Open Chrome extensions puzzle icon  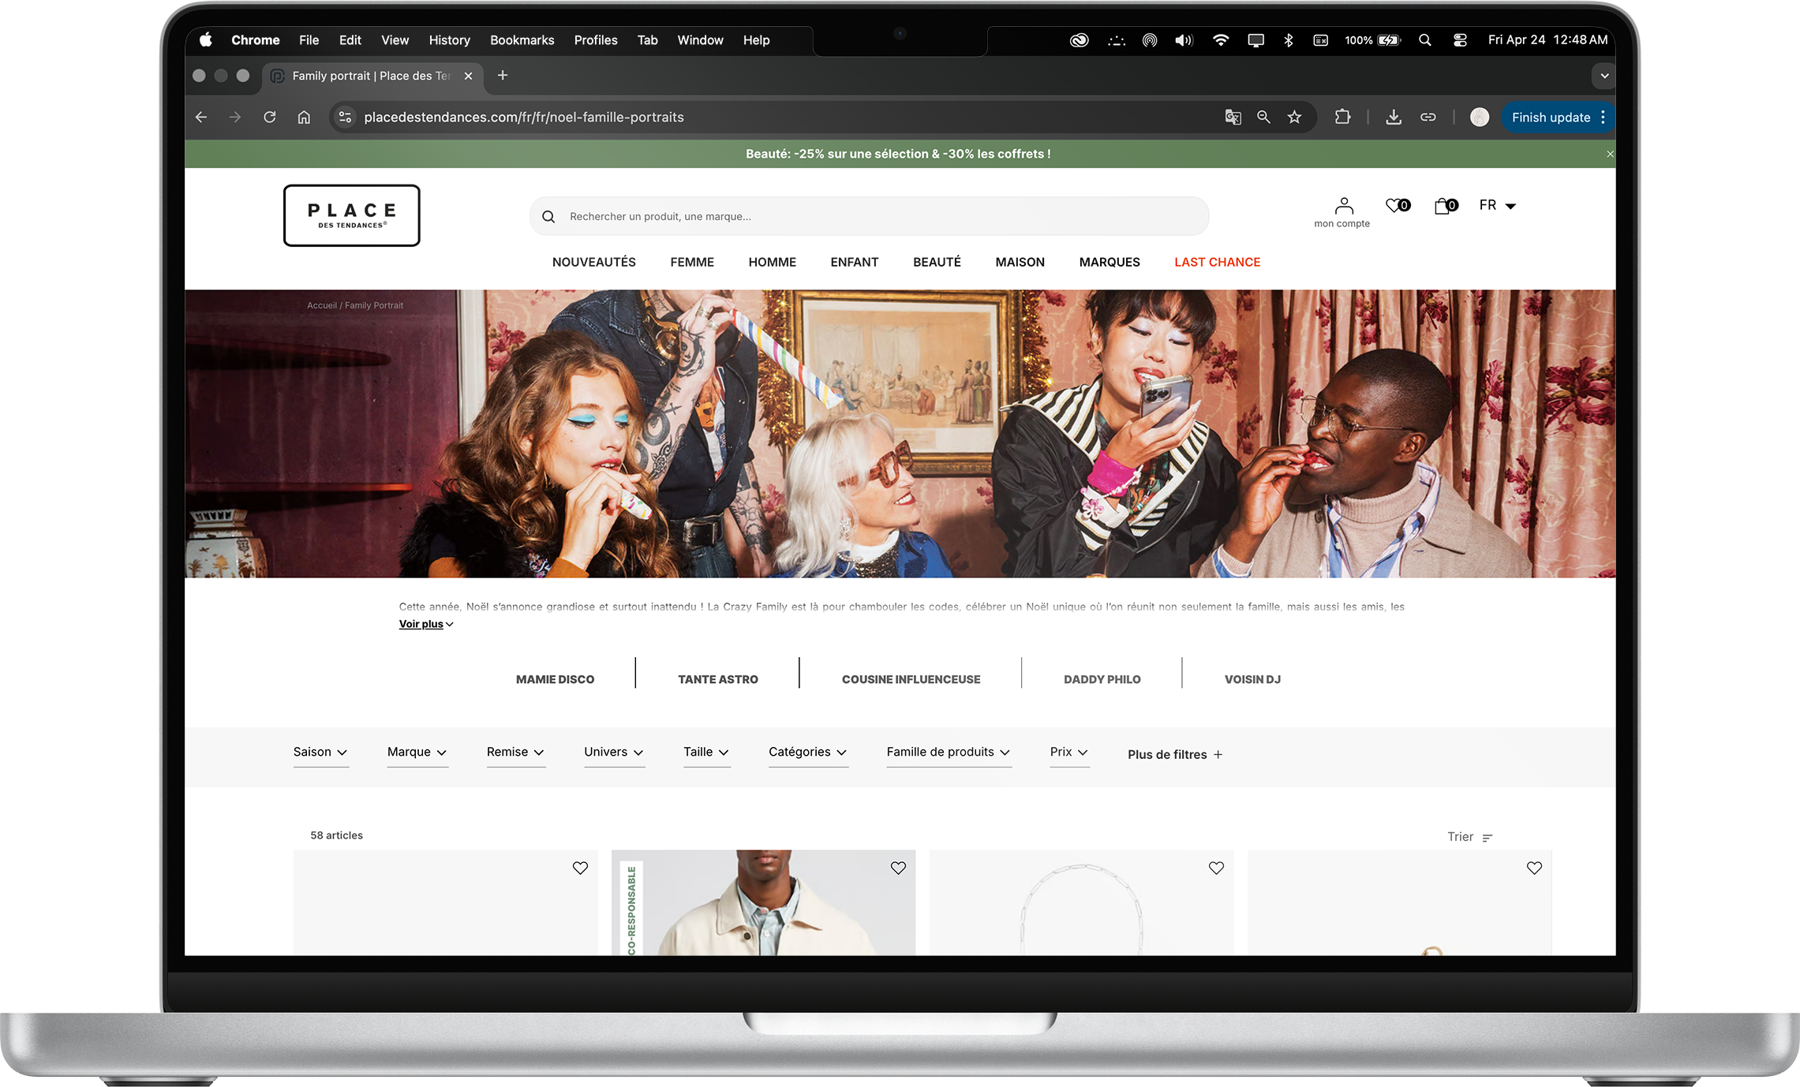tap(1342, 118)
